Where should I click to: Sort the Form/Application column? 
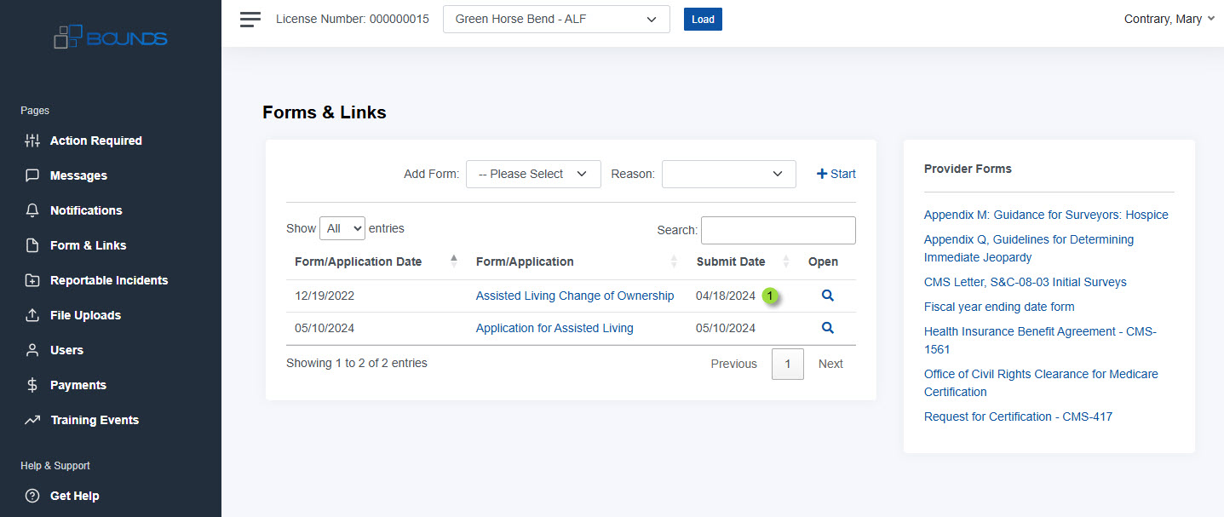point(674,261)
